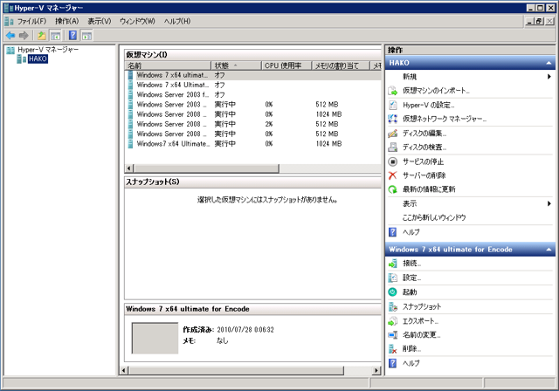Open the ヘルプ(H) menu
The image size is (559, 391).
177,21
